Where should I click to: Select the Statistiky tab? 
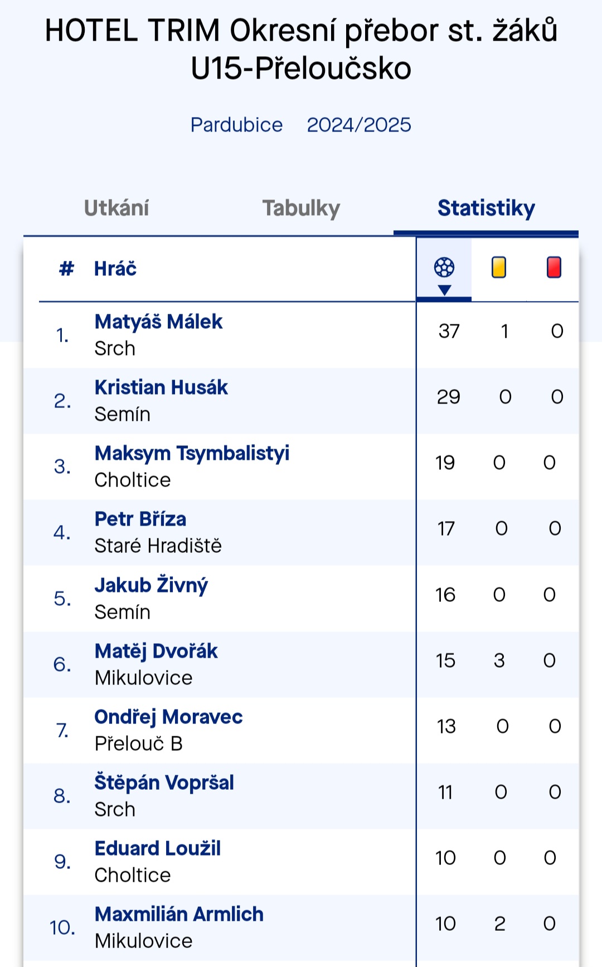click(x=486, y=208)
